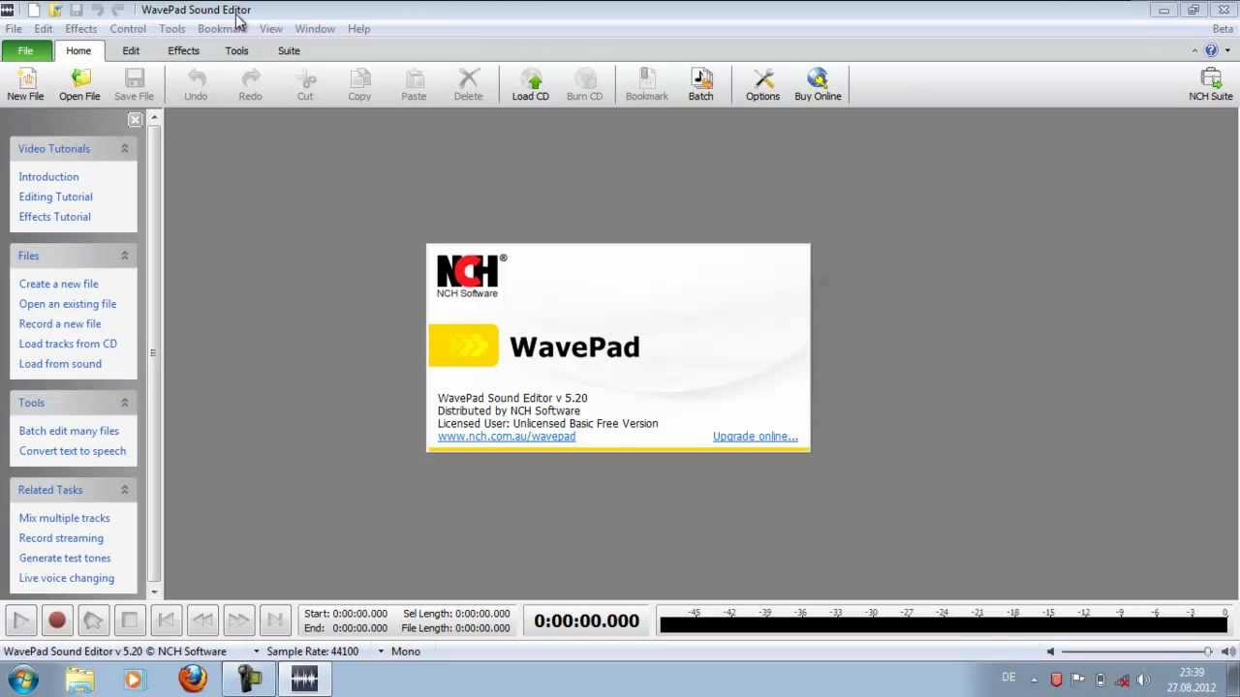Click the Fast Forward button

click(x=238, y=621)
